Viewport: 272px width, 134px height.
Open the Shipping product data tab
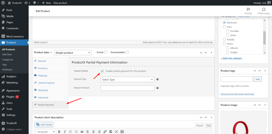click(50, 75)
